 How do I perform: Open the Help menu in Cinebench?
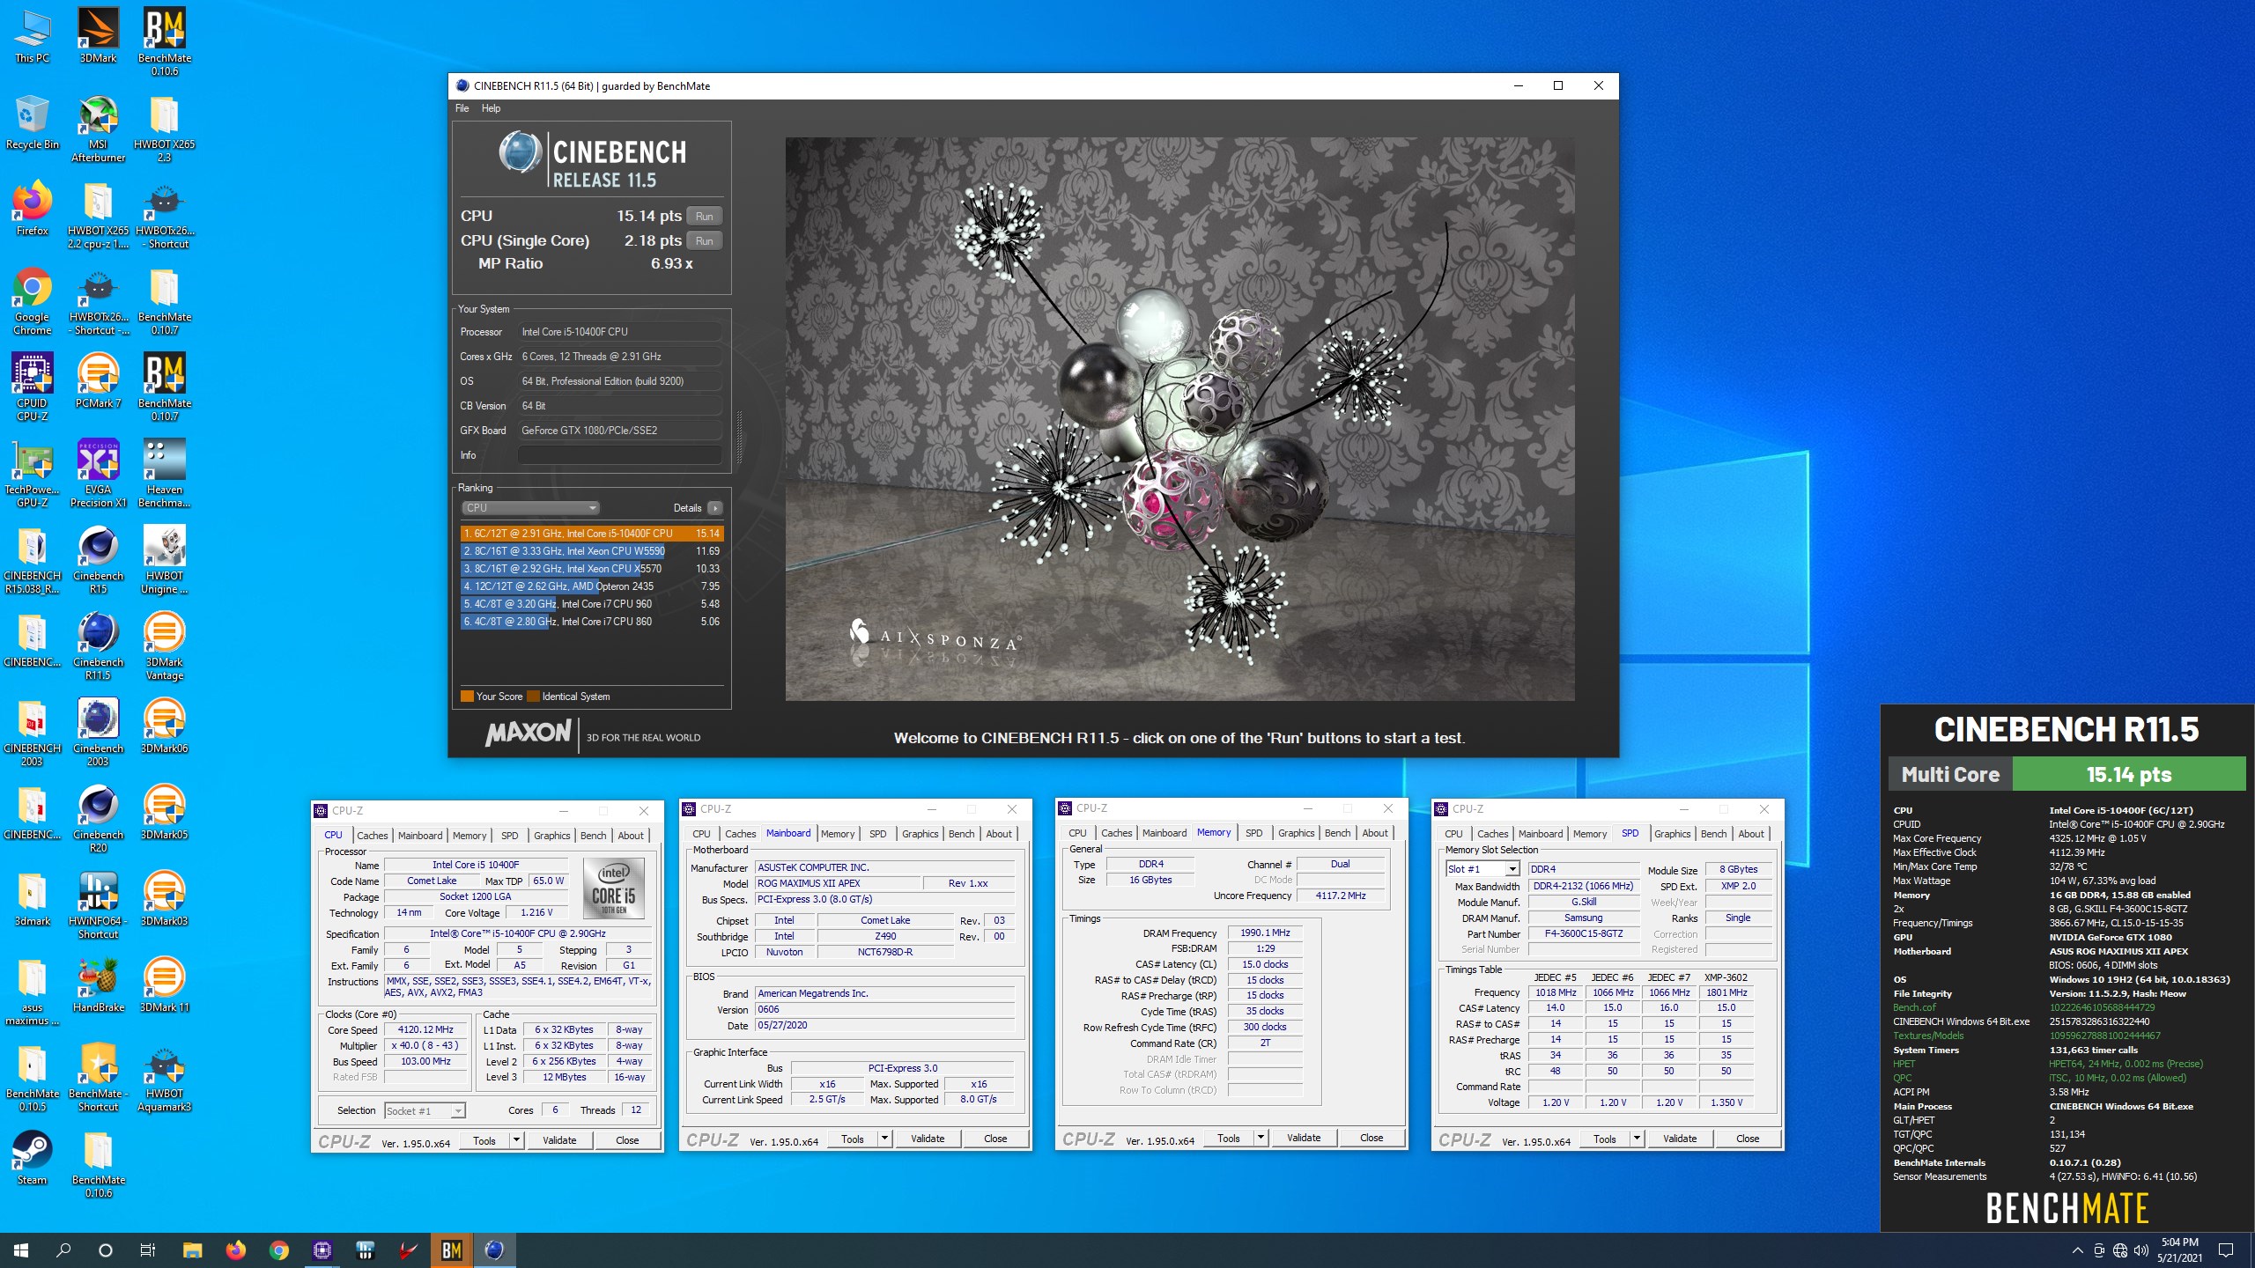pyautogui.click(x=491, y=108)
